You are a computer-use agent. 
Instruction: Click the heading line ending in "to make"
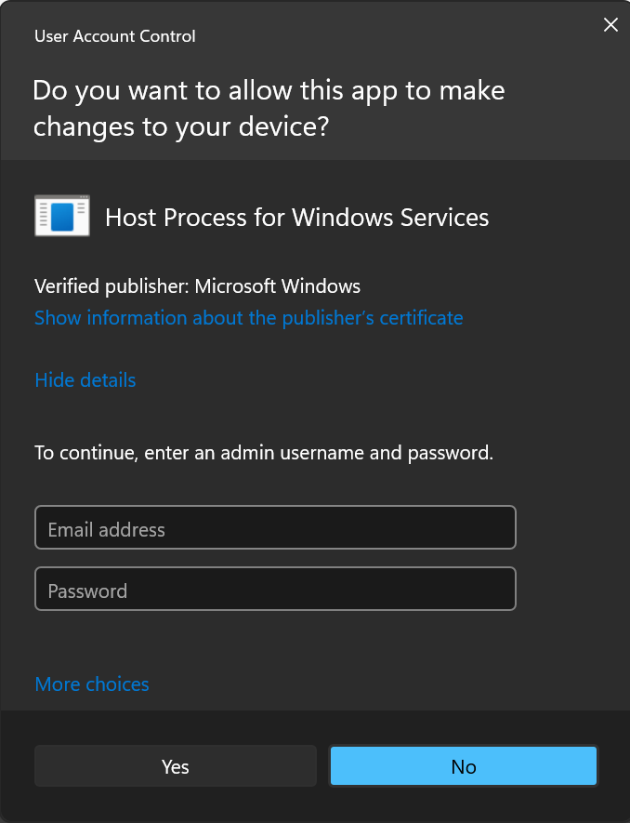click(269, 91)
